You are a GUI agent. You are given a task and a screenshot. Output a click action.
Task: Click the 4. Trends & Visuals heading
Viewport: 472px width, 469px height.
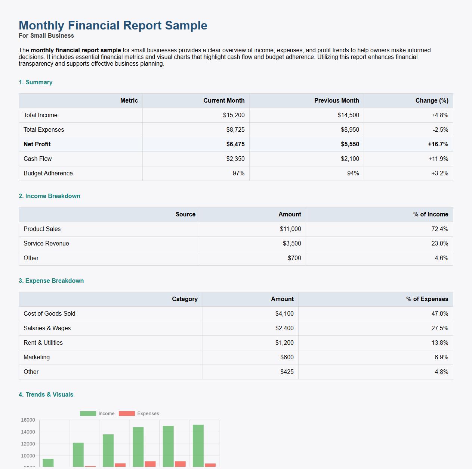[46, 394]
